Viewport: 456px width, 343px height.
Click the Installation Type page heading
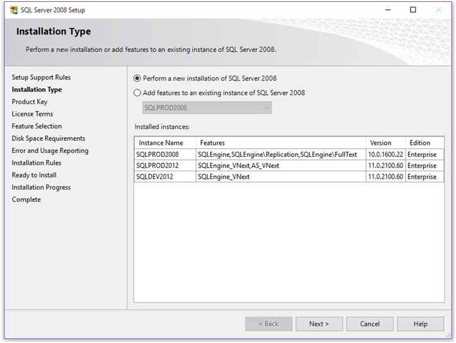pos(54,31)
